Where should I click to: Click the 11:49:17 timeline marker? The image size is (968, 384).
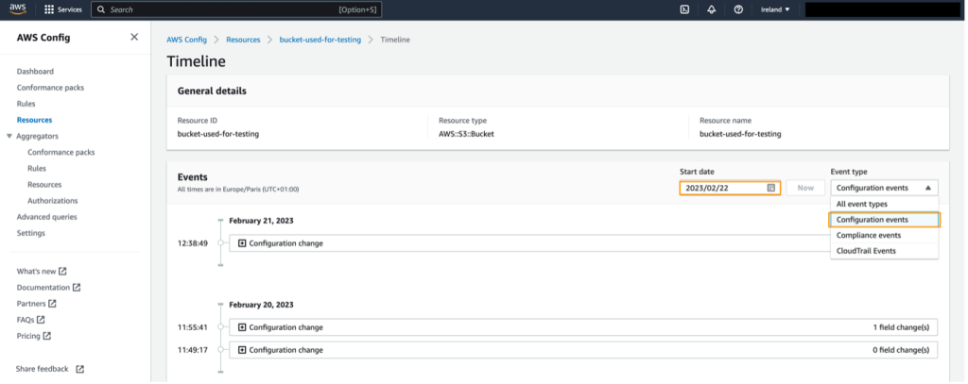point(220,350)
